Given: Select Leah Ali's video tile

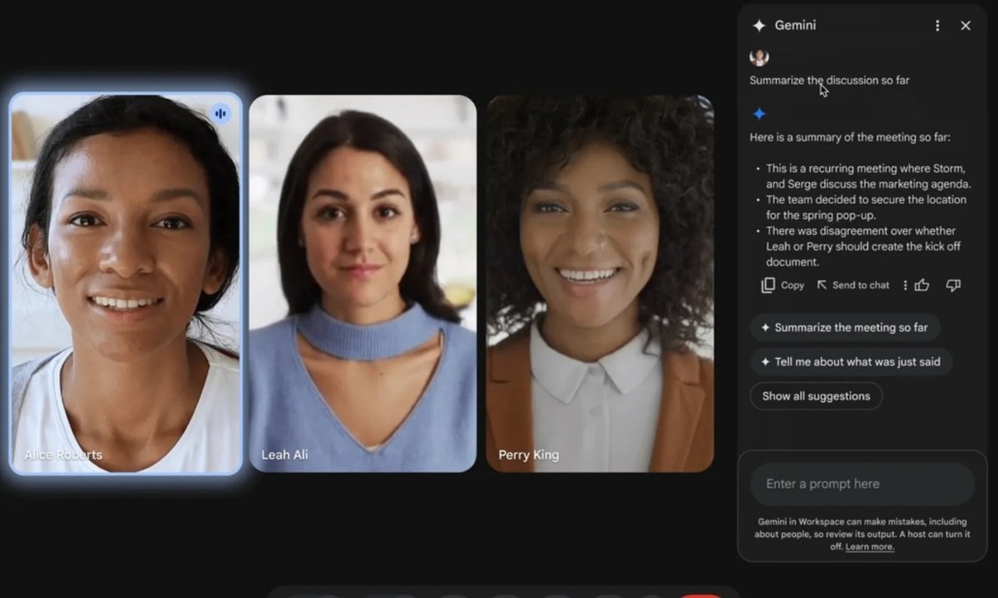Looking at the screenshot, I should coord(363,283).
